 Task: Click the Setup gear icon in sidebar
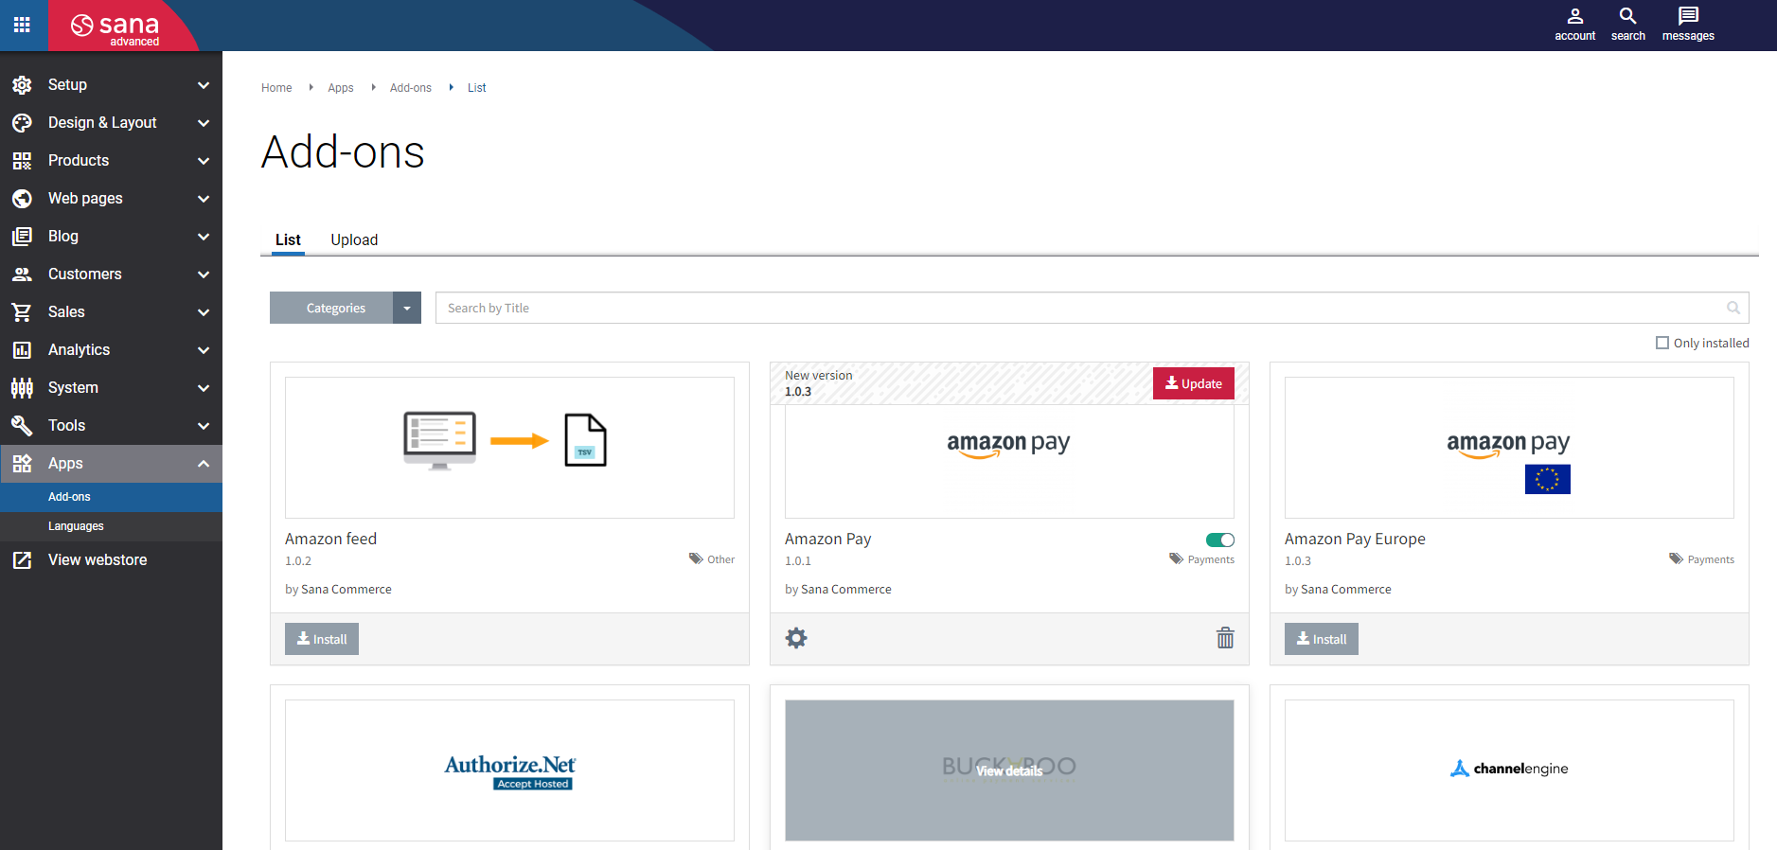[x=22, y=85]
